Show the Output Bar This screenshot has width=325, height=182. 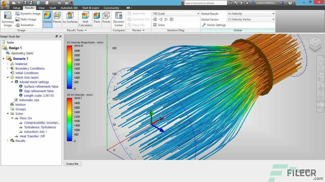click(x=72, y=164)
